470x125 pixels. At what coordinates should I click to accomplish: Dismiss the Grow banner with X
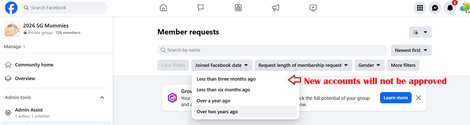418,98
